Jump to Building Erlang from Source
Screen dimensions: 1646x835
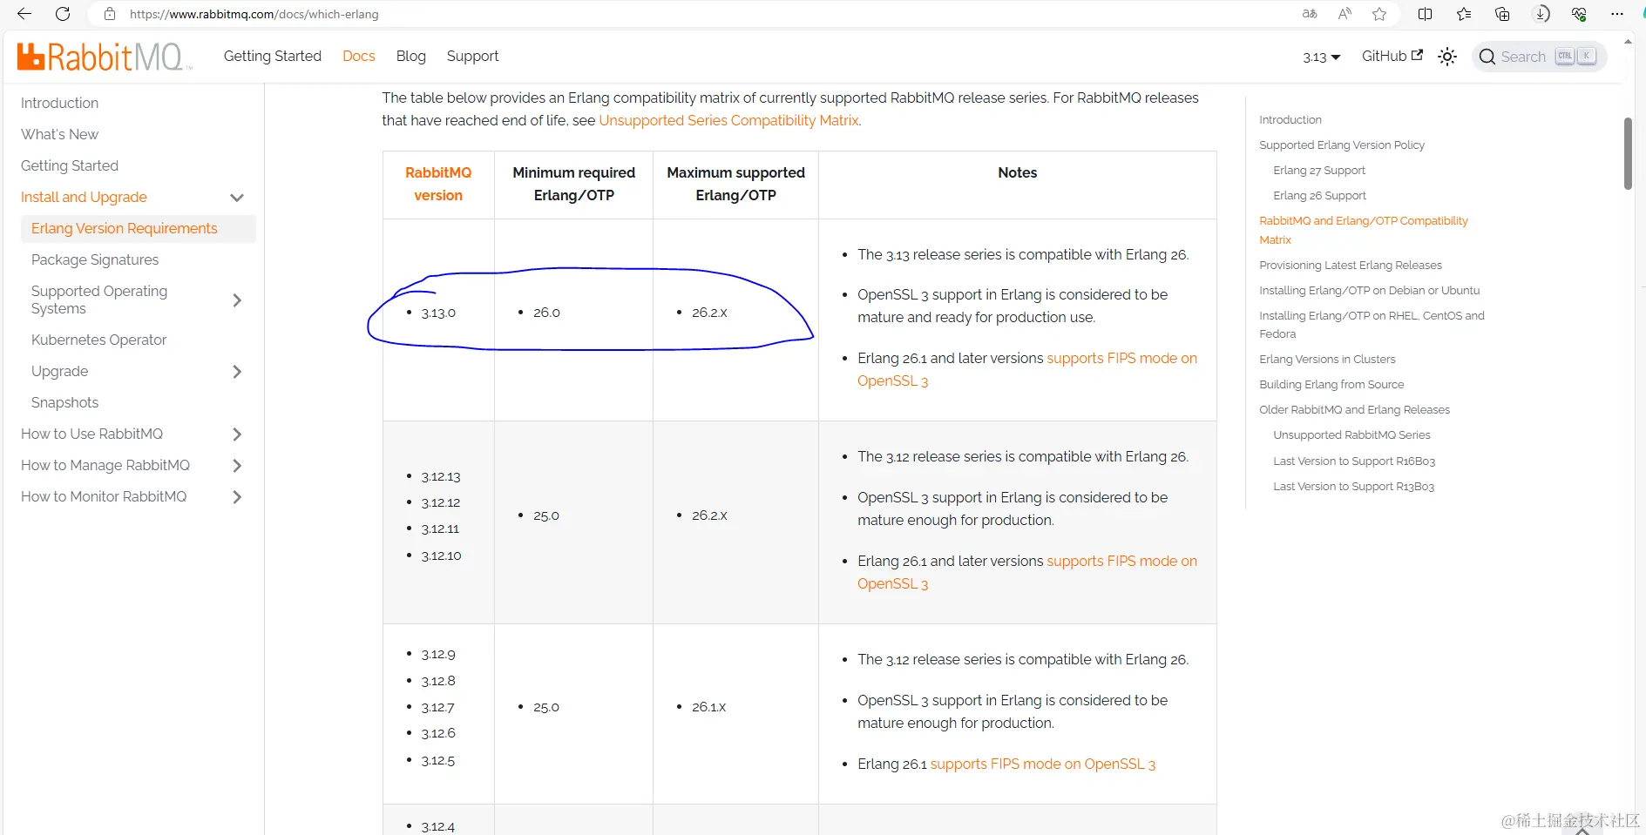click(1331, 384)
